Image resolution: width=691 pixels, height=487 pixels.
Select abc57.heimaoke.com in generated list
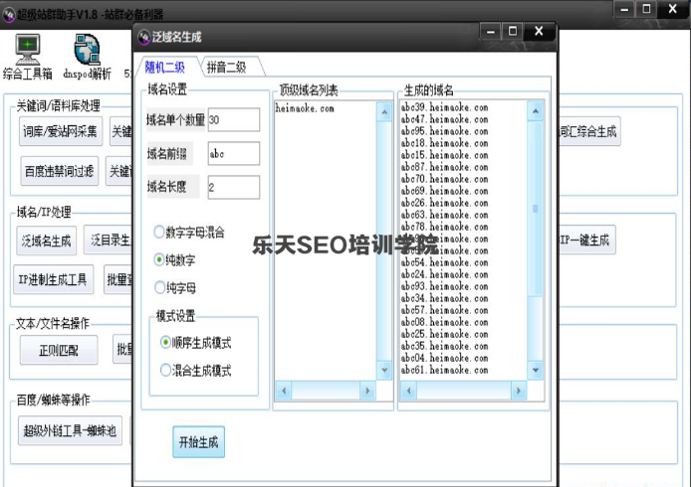click(x=445, y=310)
